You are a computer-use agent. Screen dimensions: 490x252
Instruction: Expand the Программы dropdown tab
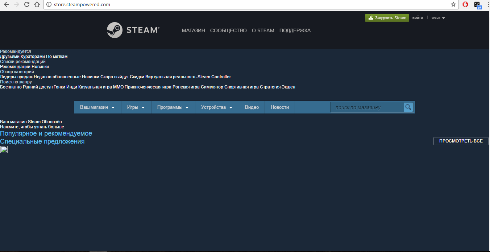pos(173,107)
